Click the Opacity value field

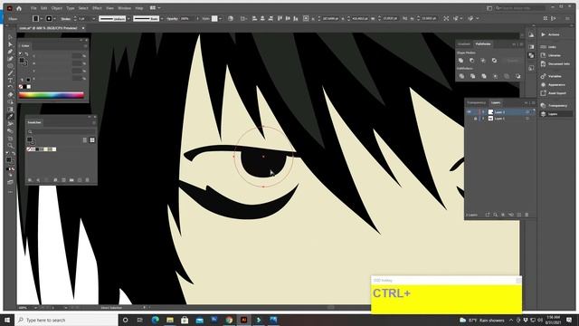(186, 18)
